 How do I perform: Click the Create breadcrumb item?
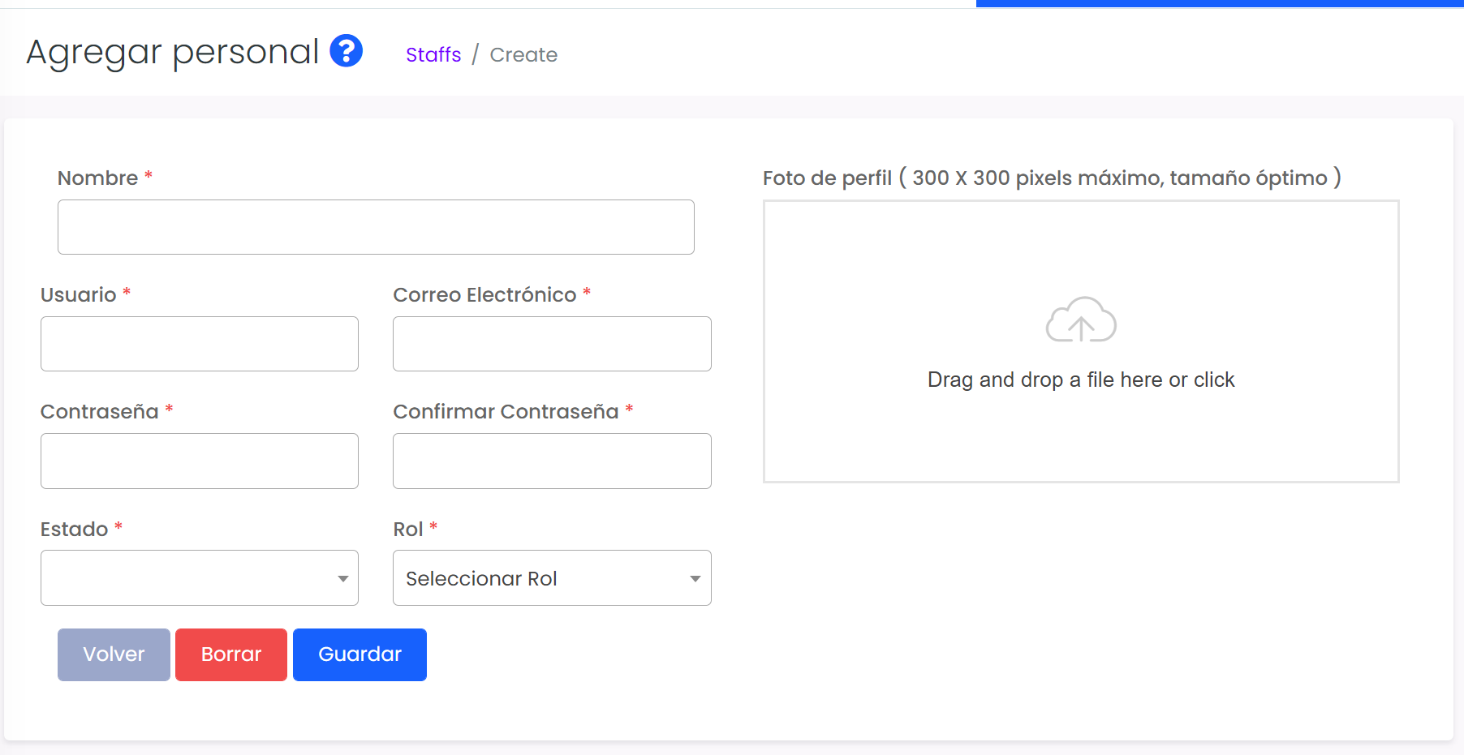click(523, 55)
